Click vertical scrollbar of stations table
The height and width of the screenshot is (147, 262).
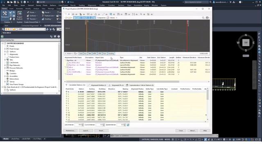pyautogui.click(x=208, y=95)
